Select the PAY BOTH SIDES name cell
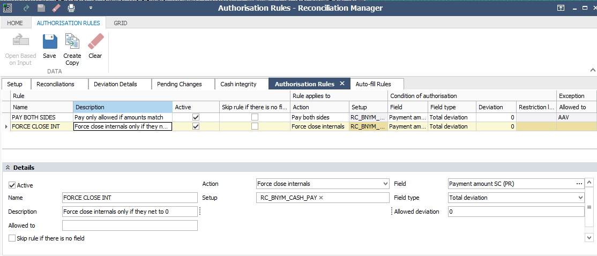This screenshot has height=256, width=597. 41,117
